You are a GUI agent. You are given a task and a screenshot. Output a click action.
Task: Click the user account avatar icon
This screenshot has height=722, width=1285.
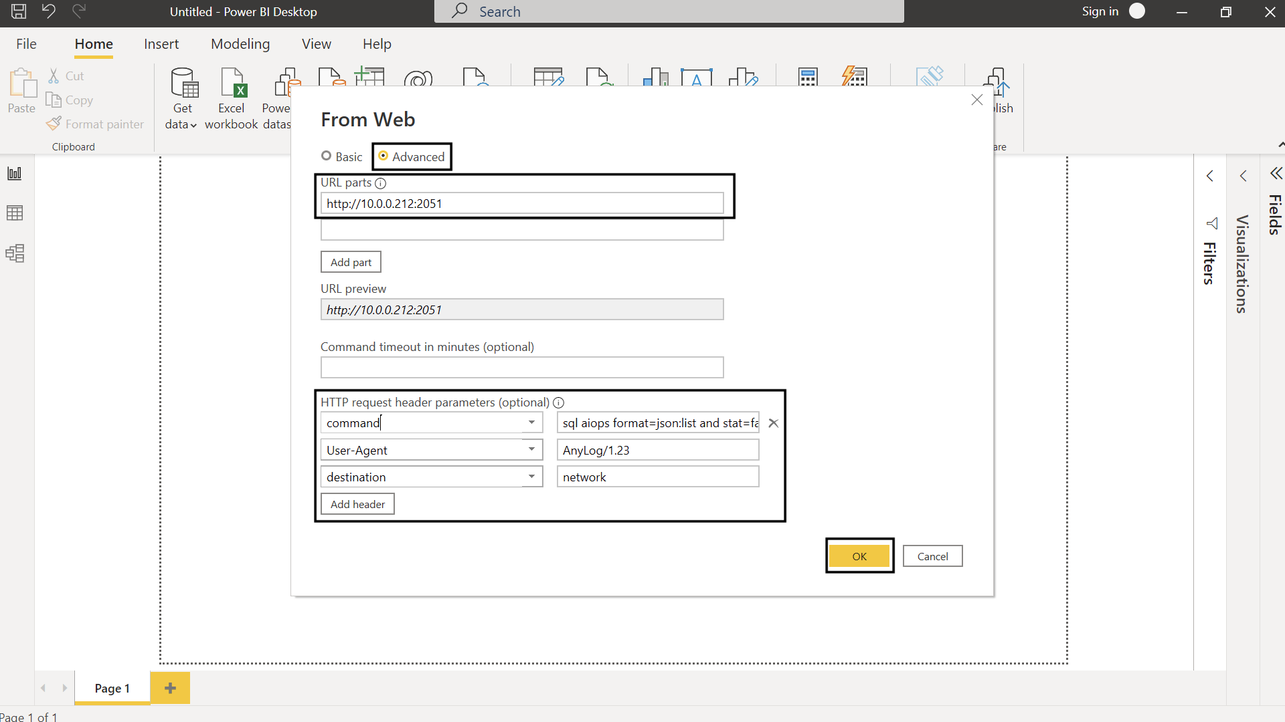1137,11
